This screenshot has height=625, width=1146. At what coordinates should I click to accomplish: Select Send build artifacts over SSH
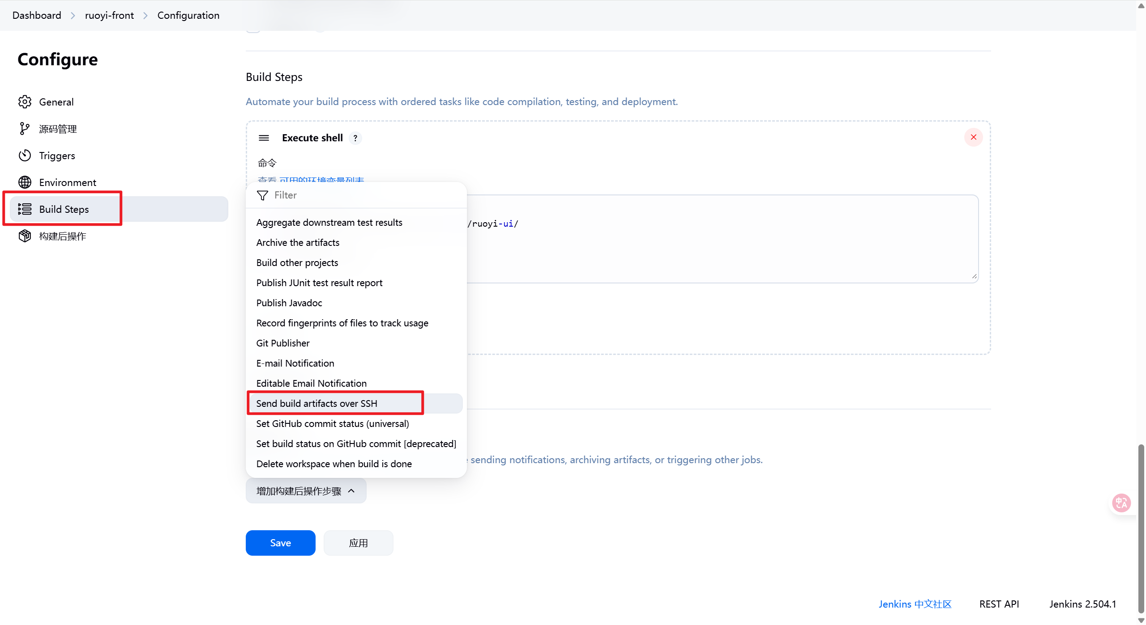pyautogui.click(x=316, y=403)
